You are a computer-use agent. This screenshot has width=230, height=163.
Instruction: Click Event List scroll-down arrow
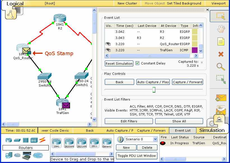[x=201, y=51]
